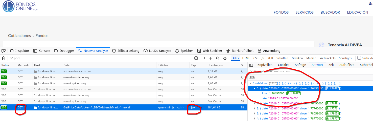Open network search with magnifier icon
Image resolution: width=373 pixels, height=121 pixels.
218,58
